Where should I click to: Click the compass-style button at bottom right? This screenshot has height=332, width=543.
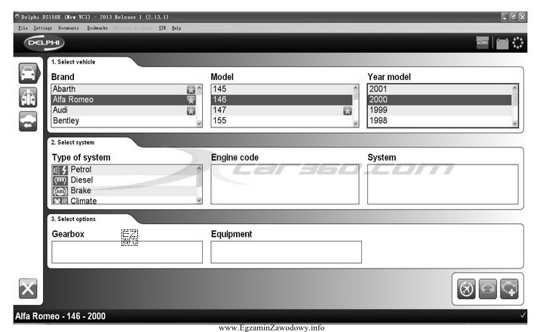[466, 289]
